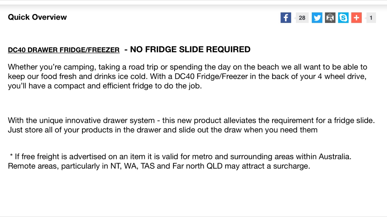Click the total share counter showing 1
Image resolution: width=387 pixels, height=217 pixels.
tap(371, 18)
